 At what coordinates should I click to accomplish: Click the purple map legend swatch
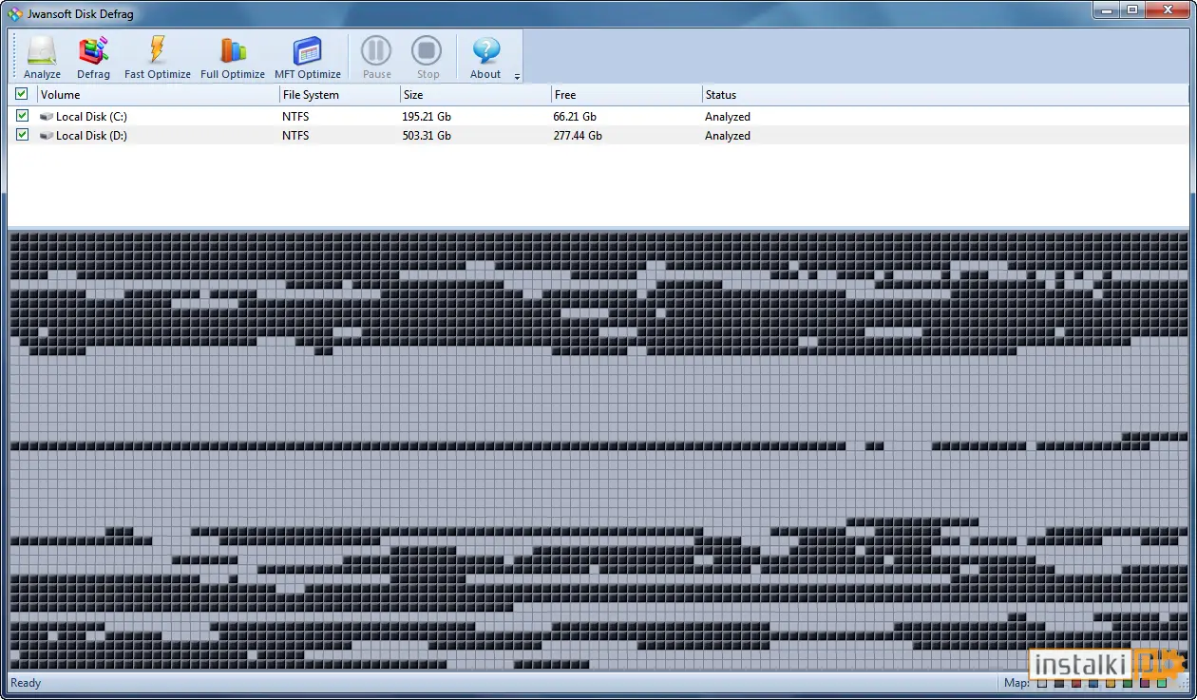(1145, 683)
